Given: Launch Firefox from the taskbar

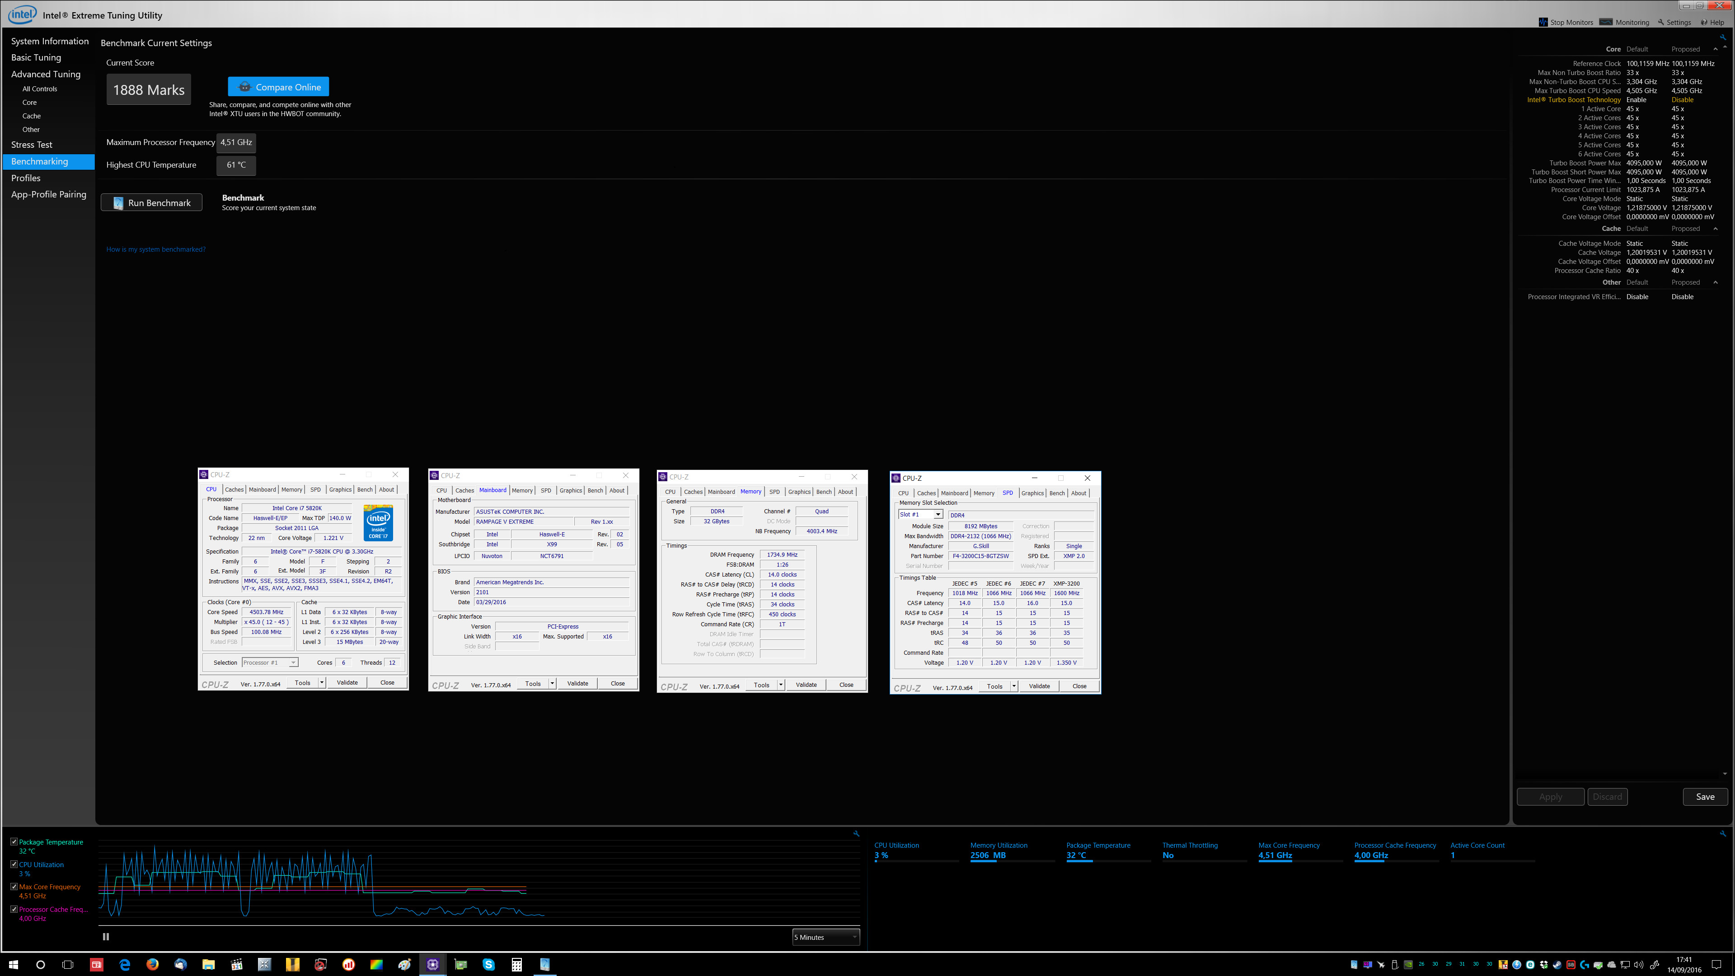Looking at the screenshot, I should [x=152, y=965].
